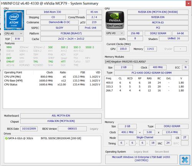Select the 333.3 frequency timing row

[146, 87]
